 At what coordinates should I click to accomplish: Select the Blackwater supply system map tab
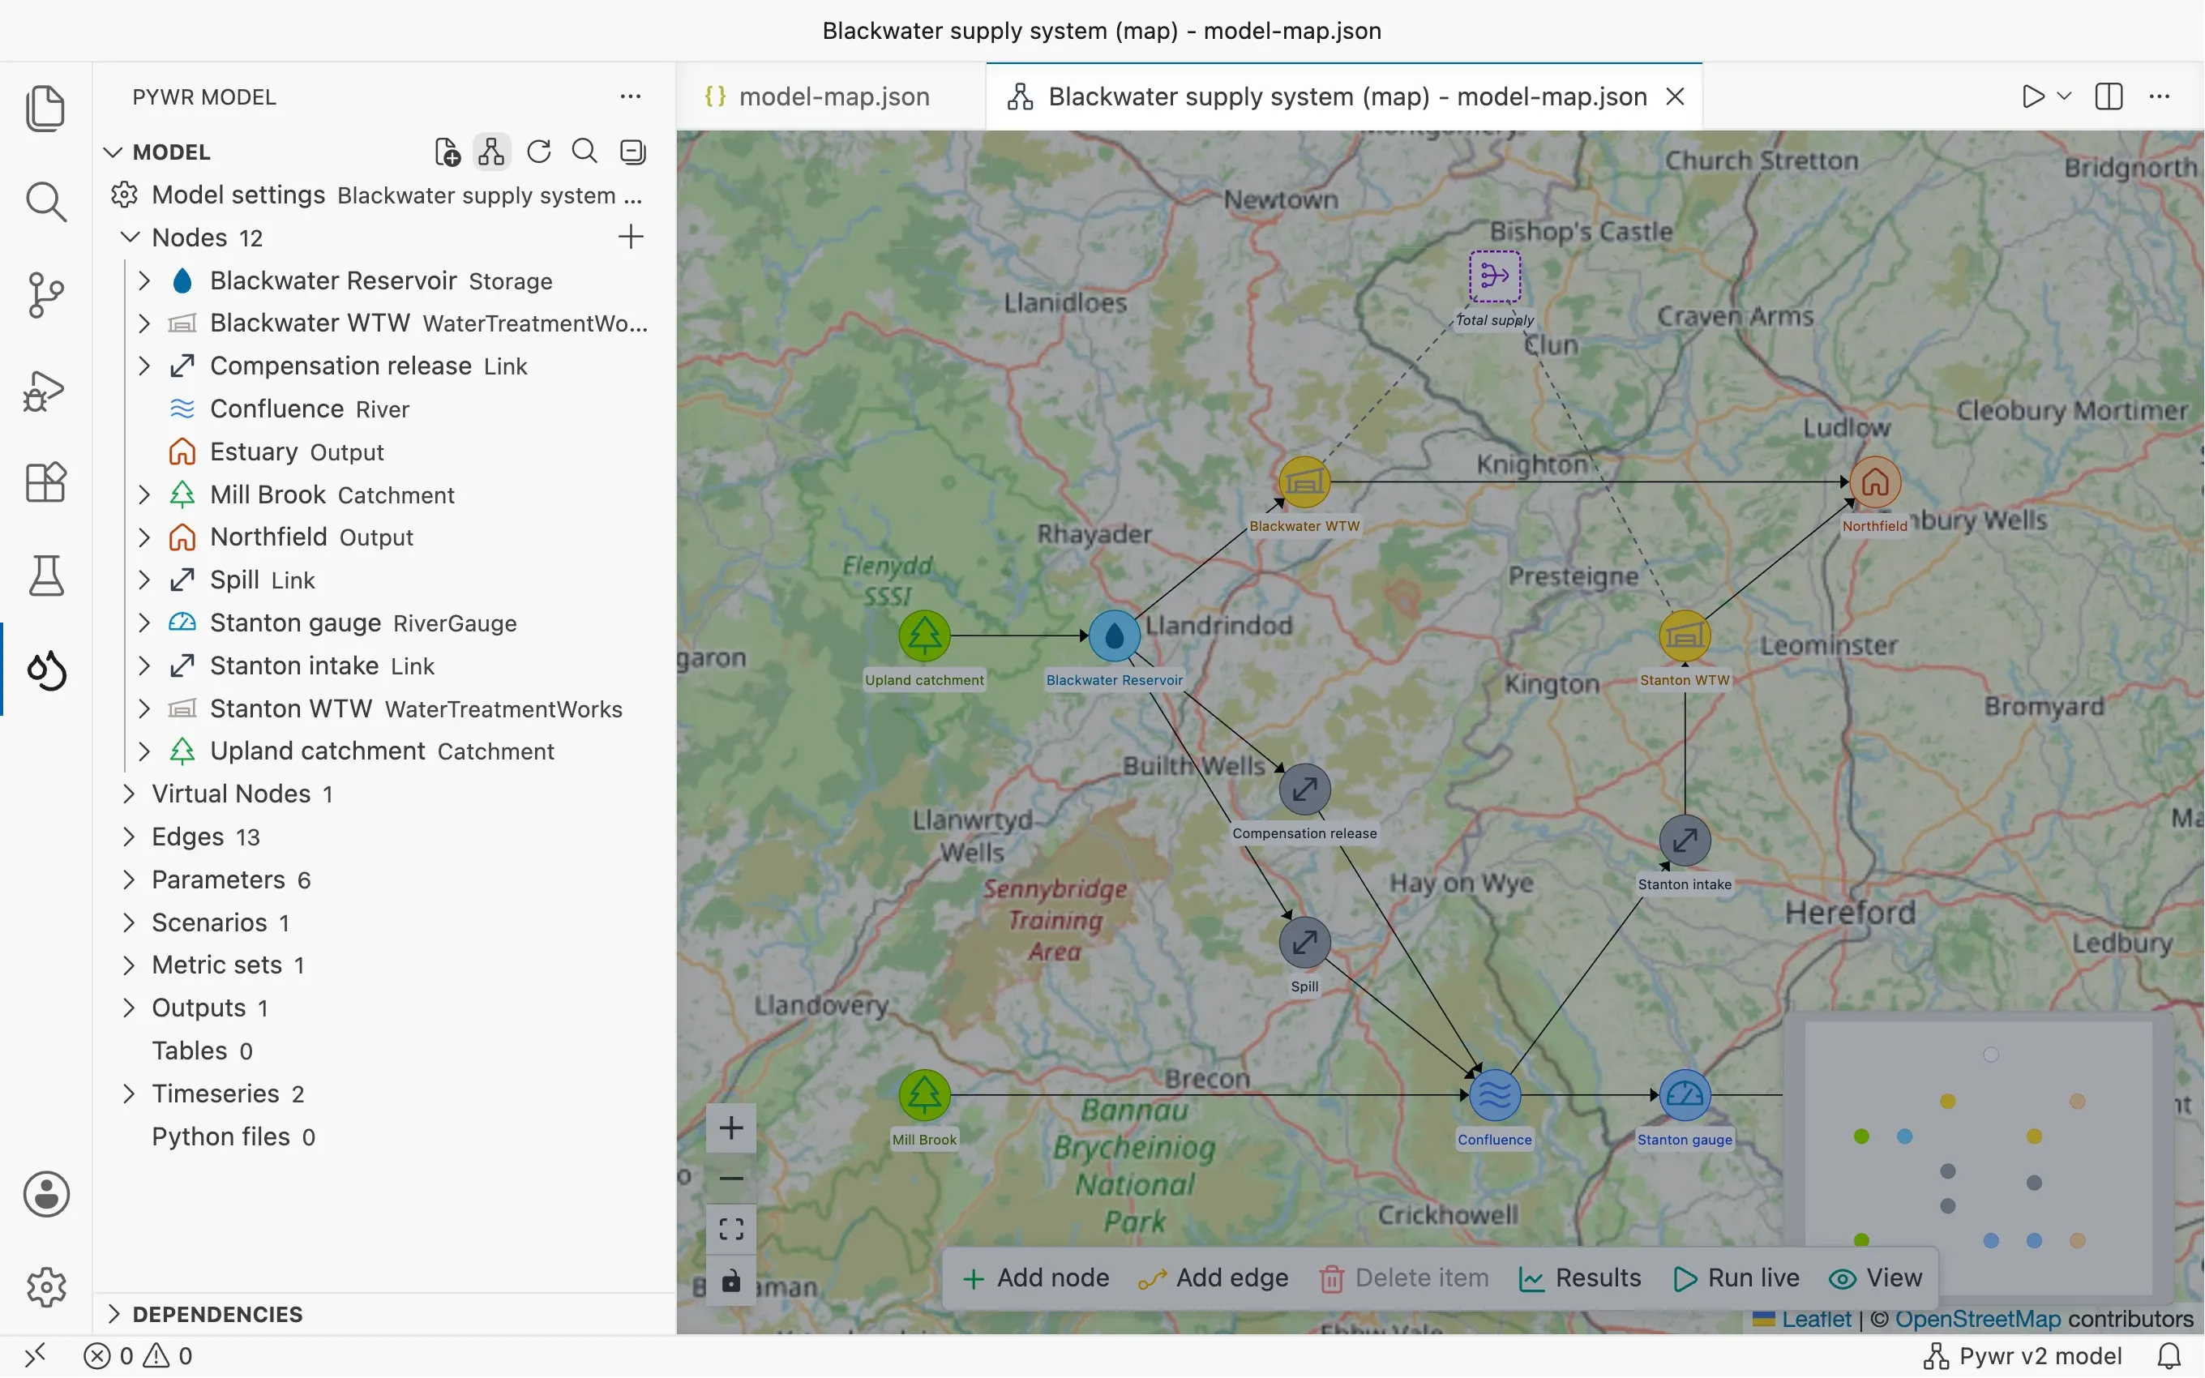pyautogui.click(x=1344, y=96)
